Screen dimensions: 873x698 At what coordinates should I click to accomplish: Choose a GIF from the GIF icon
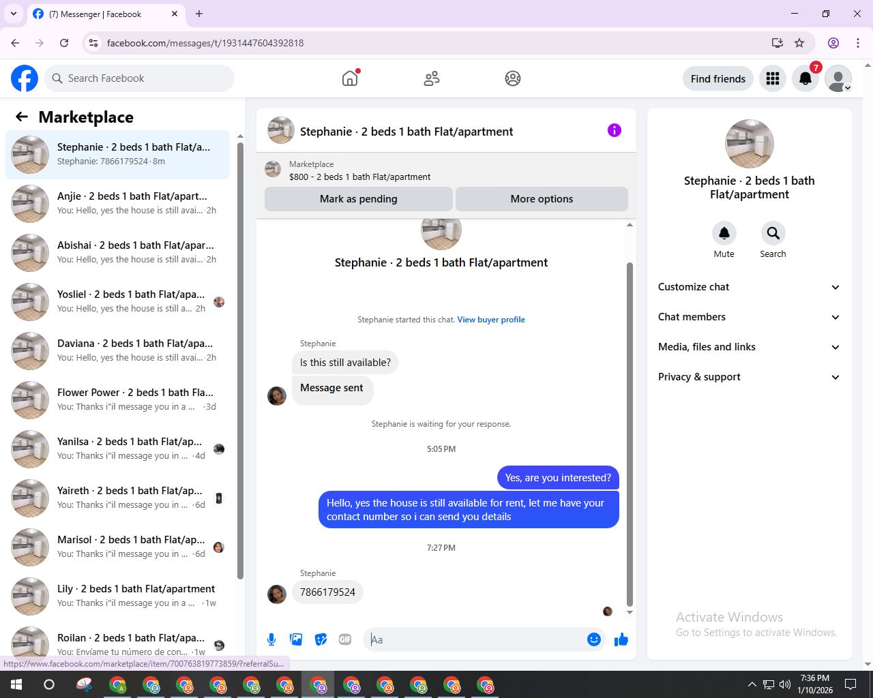coord(345,639)
